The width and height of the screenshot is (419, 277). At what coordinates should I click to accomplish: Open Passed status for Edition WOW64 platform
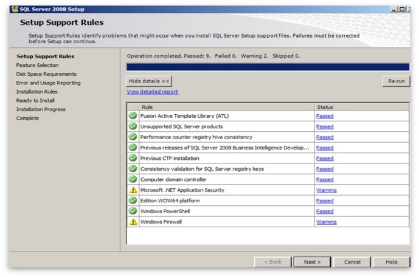325,200
